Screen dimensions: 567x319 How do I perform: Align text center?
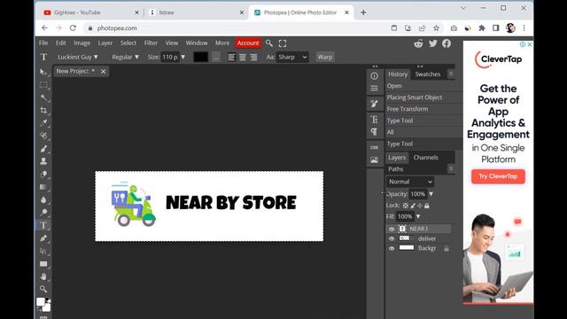click(243, 57)
